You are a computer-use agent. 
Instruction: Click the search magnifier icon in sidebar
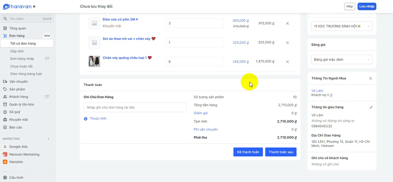coord(5,19)
